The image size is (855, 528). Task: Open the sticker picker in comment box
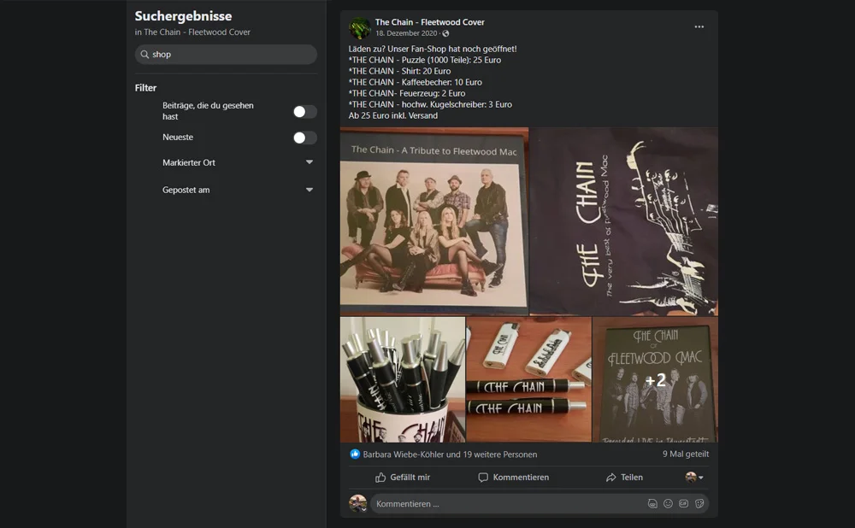[699, 503]
